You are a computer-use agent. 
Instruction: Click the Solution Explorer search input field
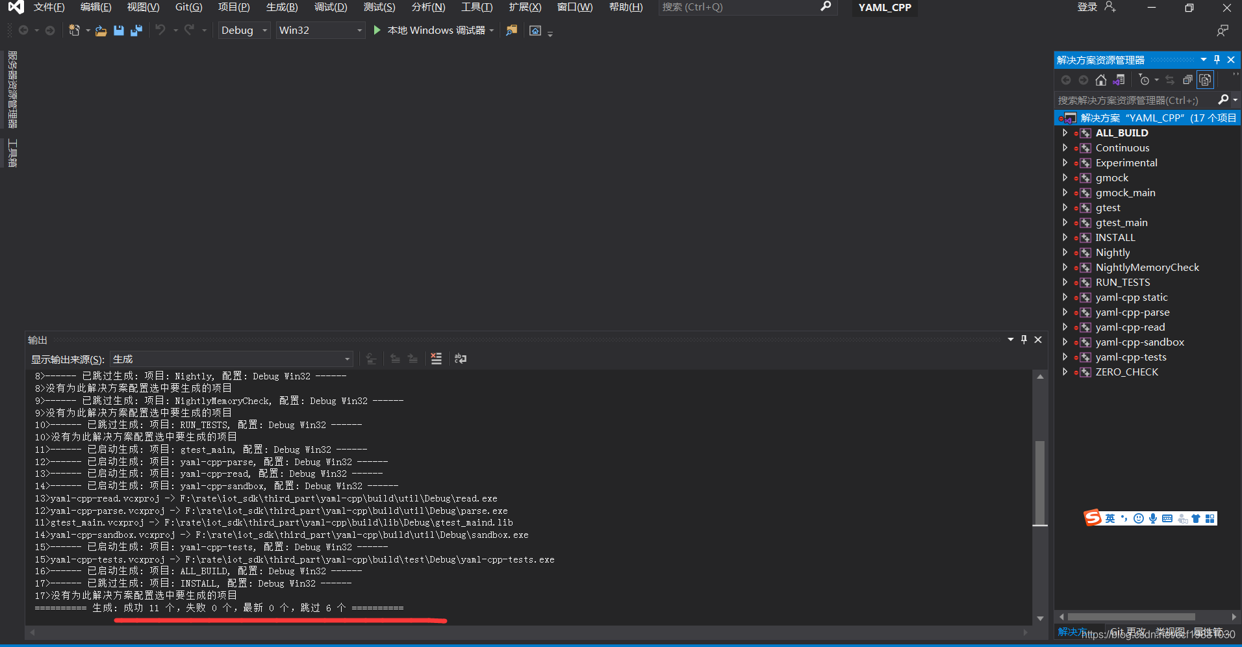(x=1135, y=100)
